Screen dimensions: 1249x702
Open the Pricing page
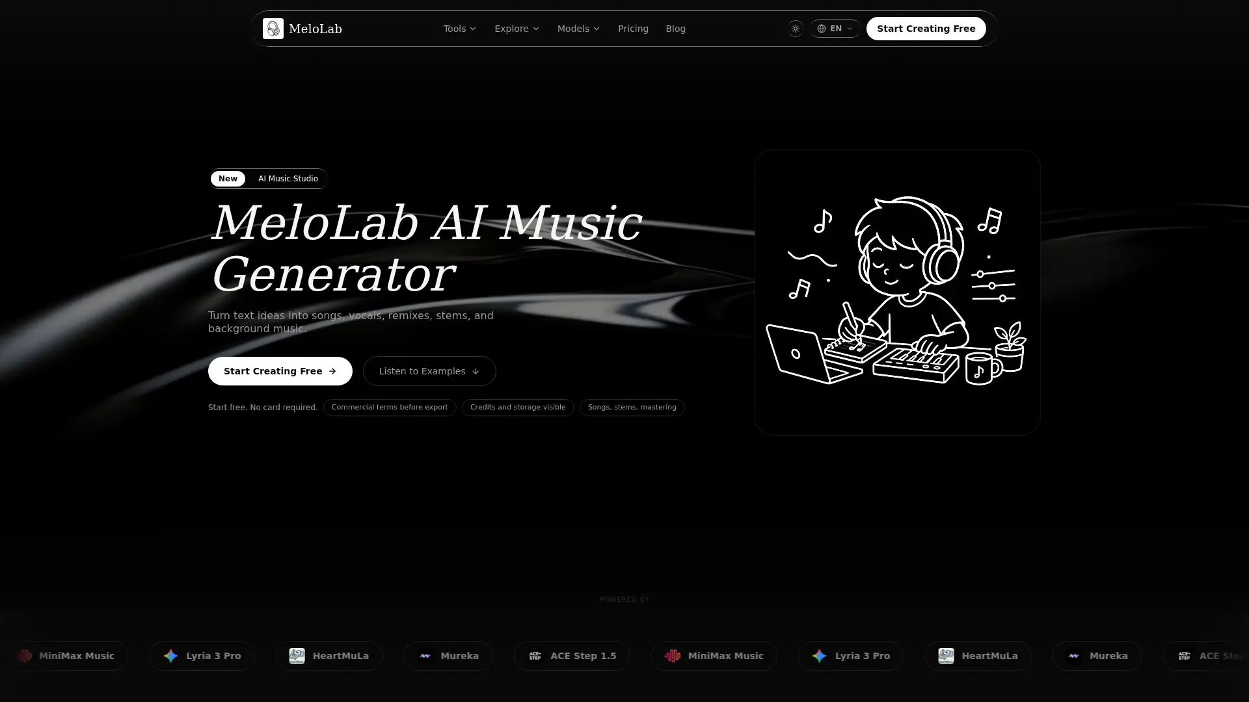click(x=633, y=29)
